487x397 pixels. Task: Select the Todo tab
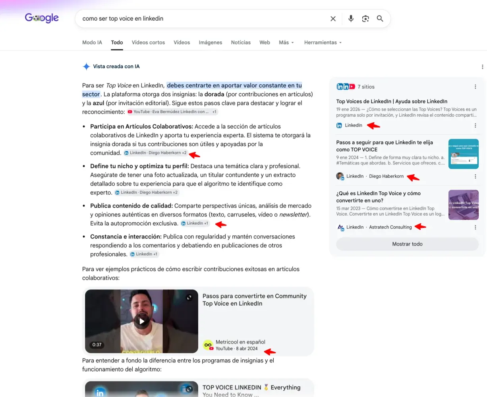tap(117, 42)
